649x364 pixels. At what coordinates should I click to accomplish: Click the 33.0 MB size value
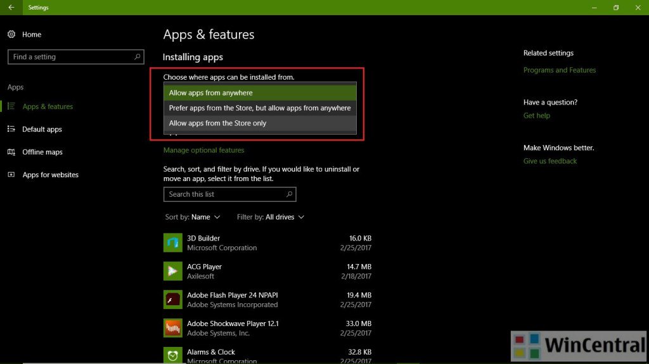pos(359,323)
